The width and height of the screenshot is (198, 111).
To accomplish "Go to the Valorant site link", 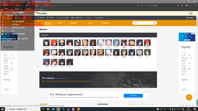I will 41,18.
